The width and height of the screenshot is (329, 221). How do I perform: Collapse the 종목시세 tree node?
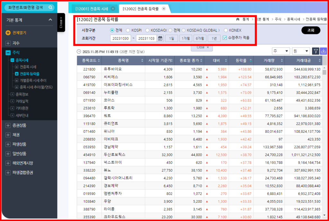tap(13, 60)
